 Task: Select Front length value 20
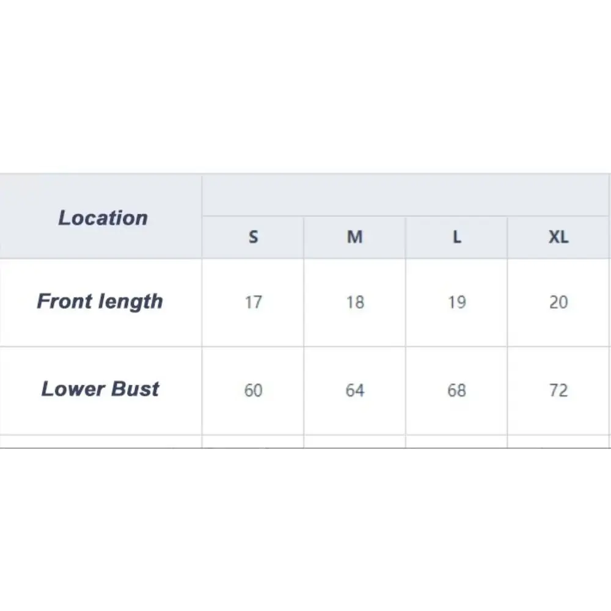(558, 302)
